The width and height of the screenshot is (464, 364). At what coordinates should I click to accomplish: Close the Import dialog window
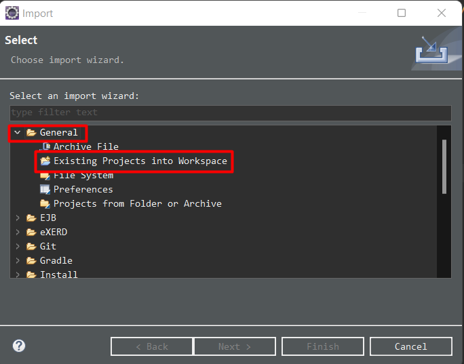point(442,13)
